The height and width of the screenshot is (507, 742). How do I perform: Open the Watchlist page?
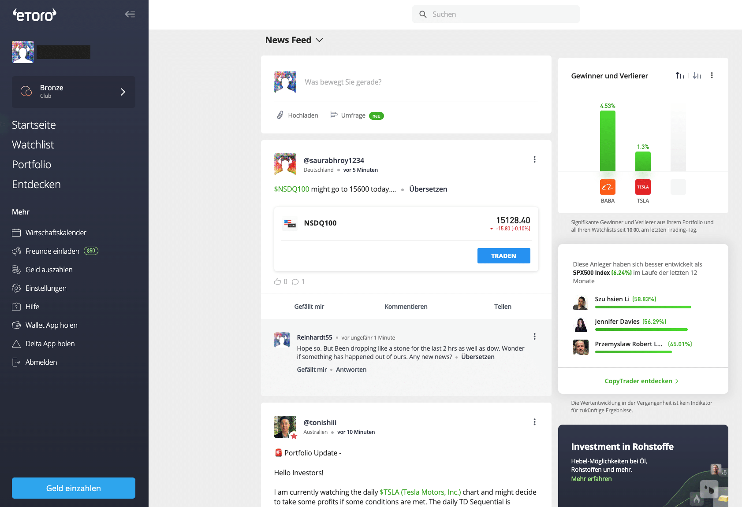33,144
